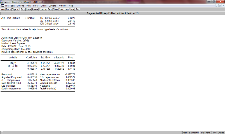Click the Durbin-Watson stat value 1.999593
Viewport: 225px width, 134px height.
(x=32, y=89)
